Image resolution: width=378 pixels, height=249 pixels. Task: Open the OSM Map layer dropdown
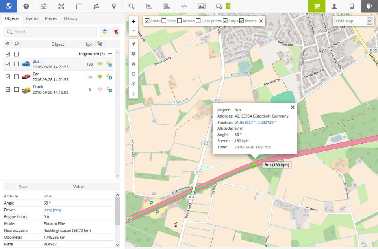pyautogui.click(x=353, y=21)
